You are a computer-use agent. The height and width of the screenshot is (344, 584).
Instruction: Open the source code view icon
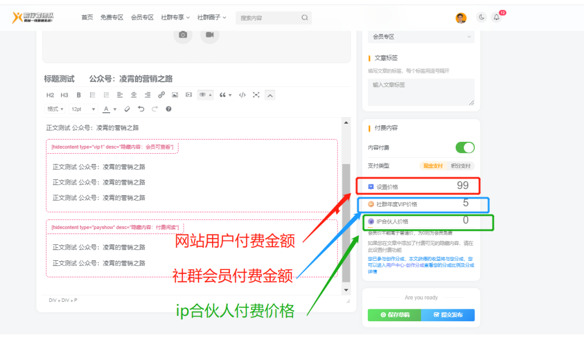coord(241,95)
